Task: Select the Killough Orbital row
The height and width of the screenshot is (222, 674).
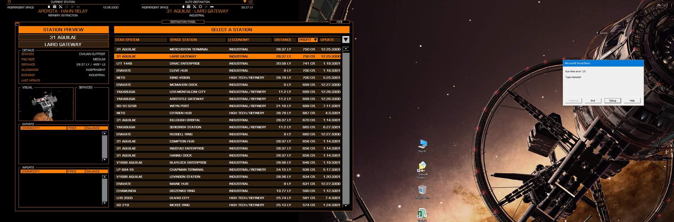Action: (x=227, y=120)
